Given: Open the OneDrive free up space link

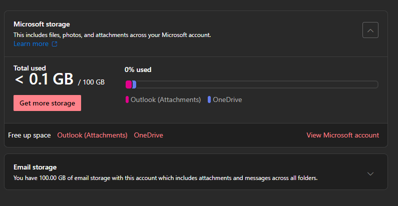Looking at the screenshot, I should click(149, 135).
